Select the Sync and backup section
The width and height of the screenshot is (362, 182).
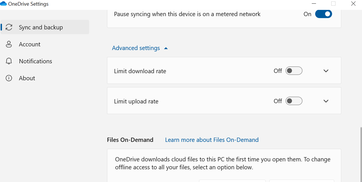pos(41,27)
